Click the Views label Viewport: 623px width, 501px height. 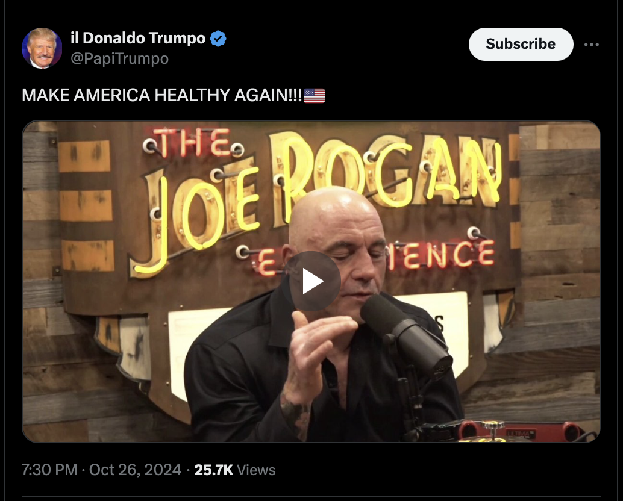pos(256,470)
